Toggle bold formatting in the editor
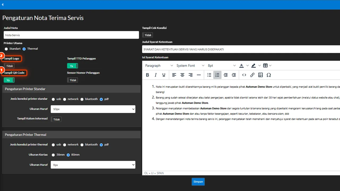The height and width of the screenshot is (191, 340). pos(147,75)
